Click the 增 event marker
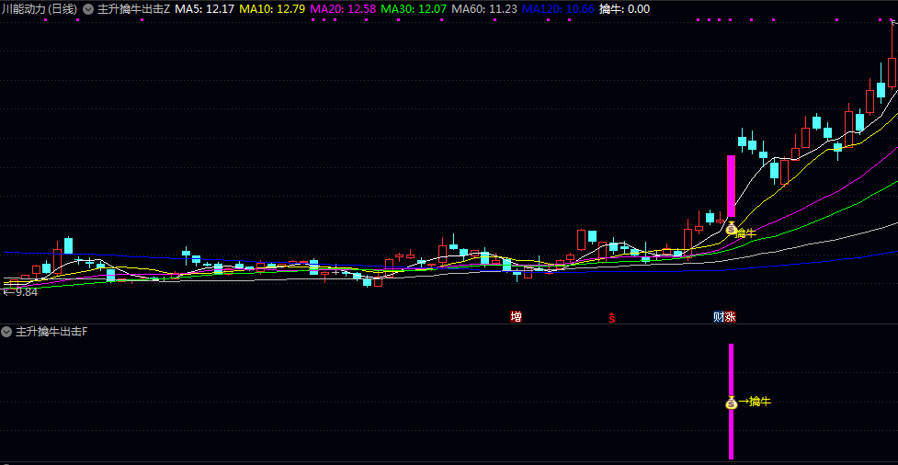Image resolution: width=898 pixels, height=465 pixels. pos(516,317)
